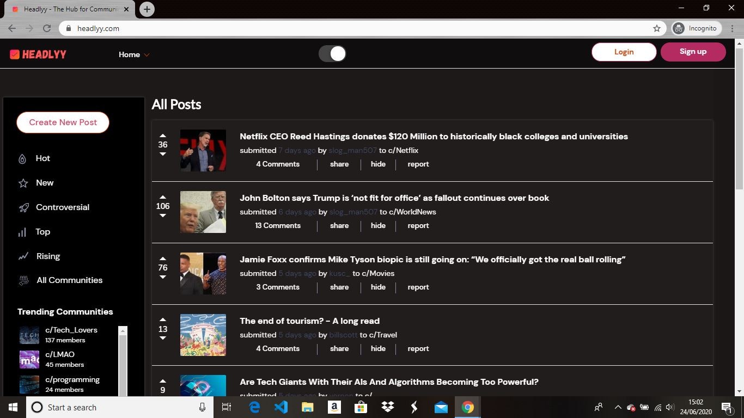744x418 pixels.
Task: Click the page vertical scrollbar
Action: (x=739, y=119)
